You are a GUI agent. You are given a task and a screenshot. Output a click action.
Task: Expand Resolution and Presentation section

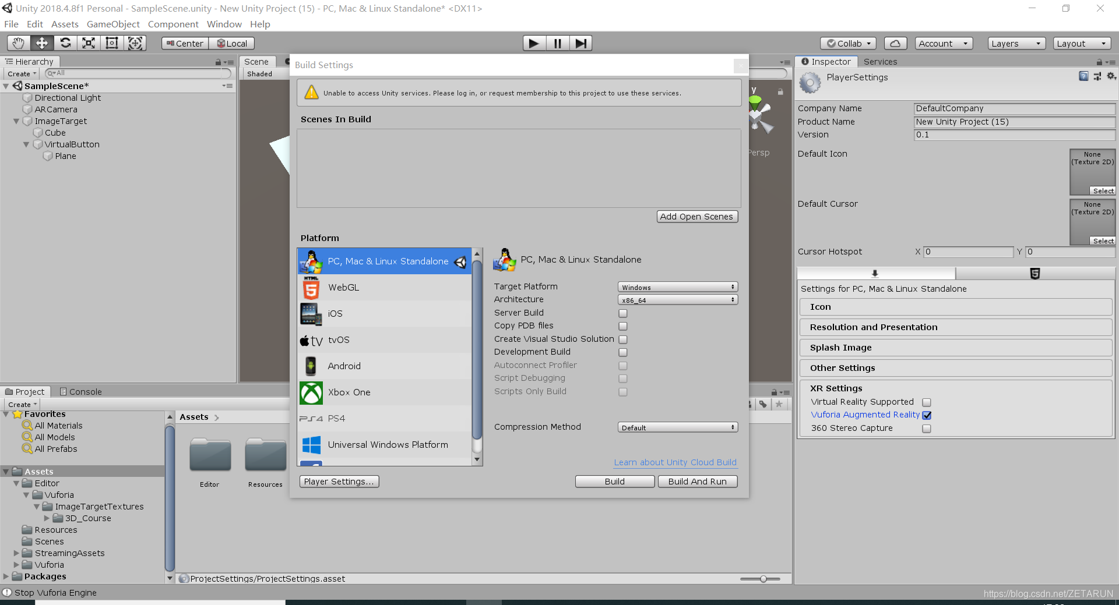[956, 327]
